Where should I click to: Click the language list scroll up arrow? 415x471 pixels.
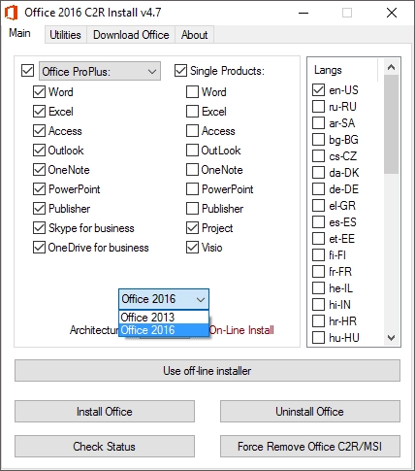[x=391, y=67]
